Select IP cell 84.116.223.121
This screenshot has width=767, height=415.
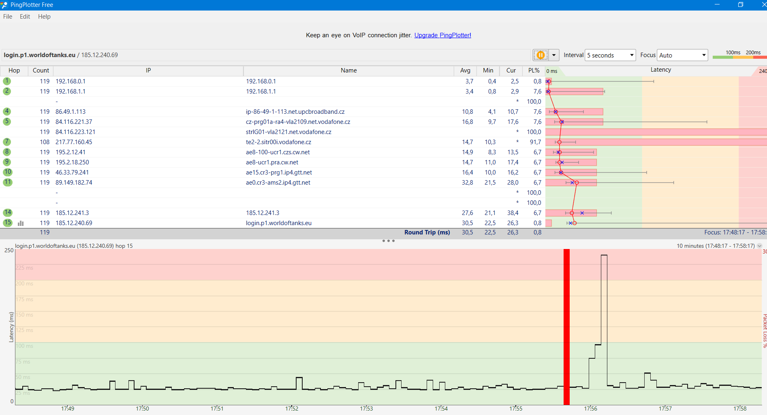point(75,132)
